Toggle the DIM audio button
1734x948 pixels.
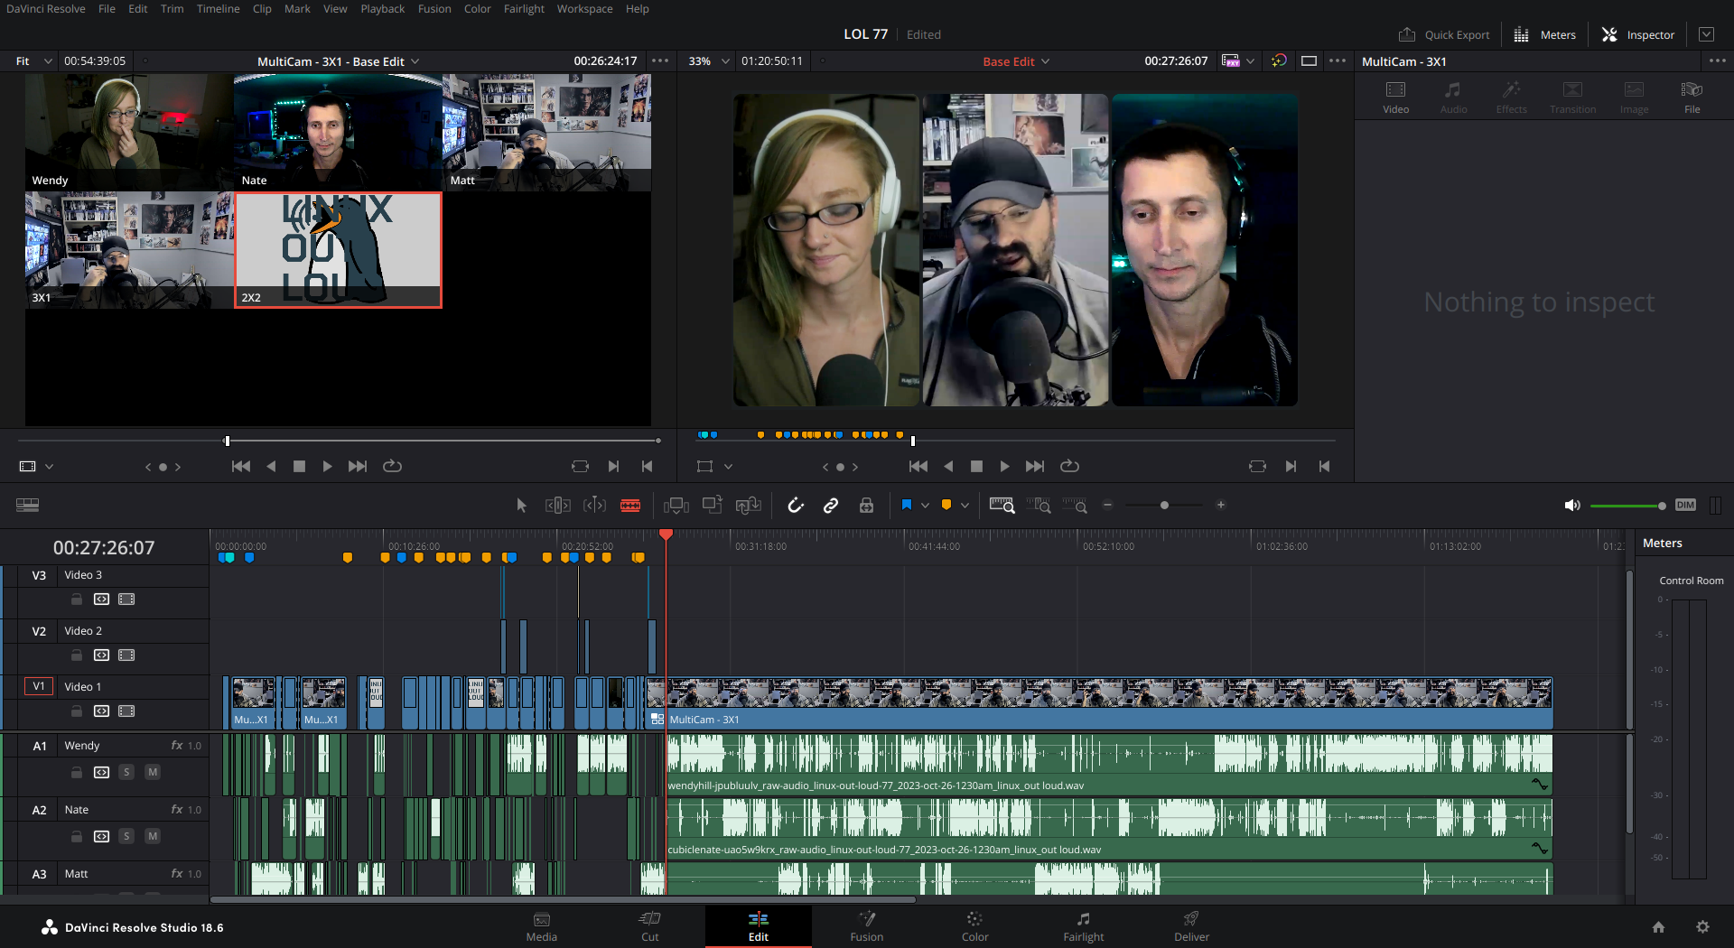click(1685, 506)
